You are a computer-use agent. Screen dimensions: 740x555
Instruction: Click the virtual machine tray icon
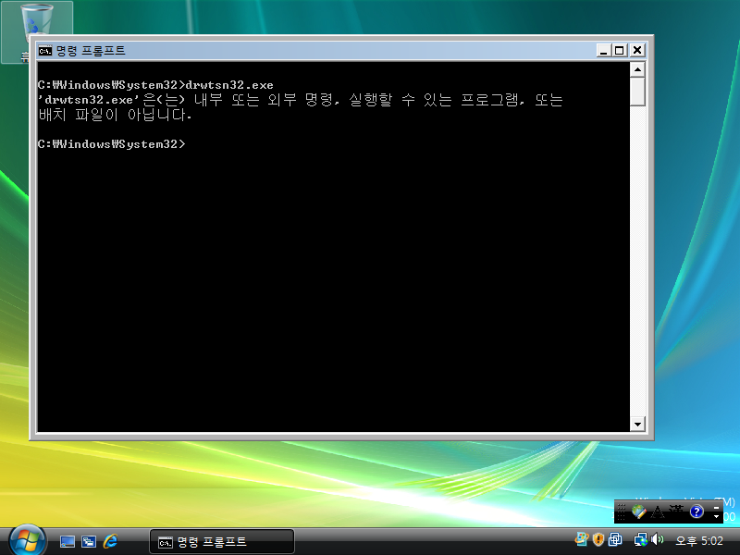[x=615, y=539]
